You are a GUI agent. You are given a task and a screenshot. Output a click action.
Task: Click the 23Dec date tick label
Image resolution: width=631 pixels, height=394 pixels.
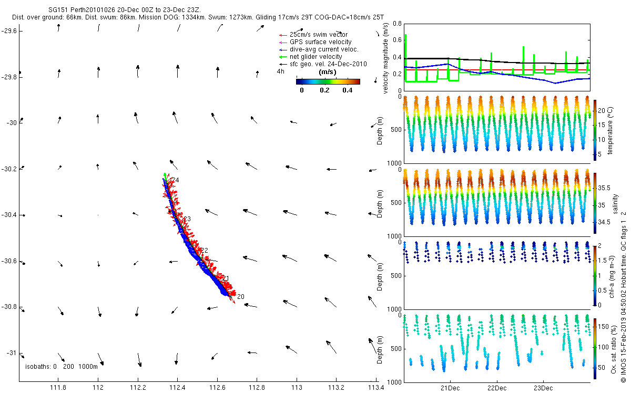click(543, 388)
